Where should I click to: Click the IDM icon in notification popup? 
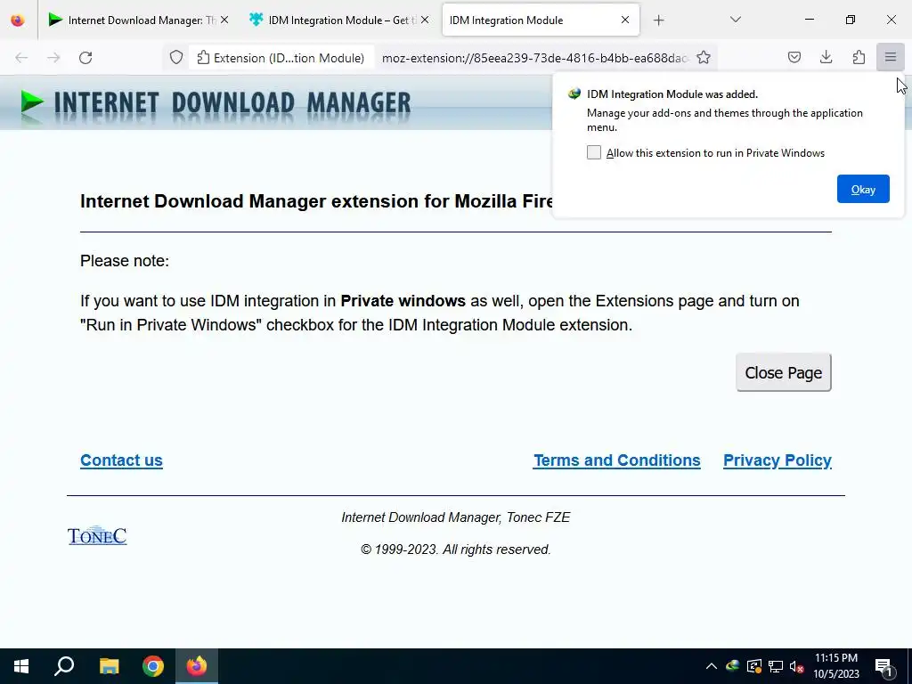574,94
